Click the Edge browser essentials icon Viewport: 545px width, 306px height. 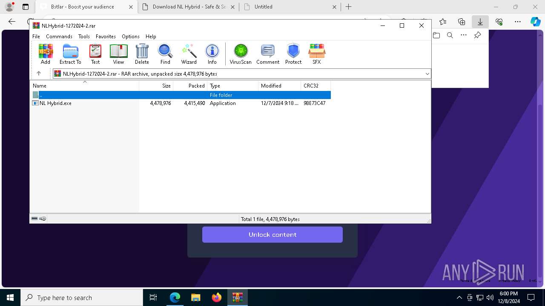point(499,22)
